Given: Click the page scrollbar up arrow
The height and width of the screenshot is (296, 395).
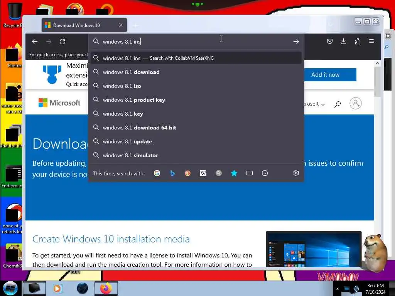Looking at the screenshot, I should point(377,64).
